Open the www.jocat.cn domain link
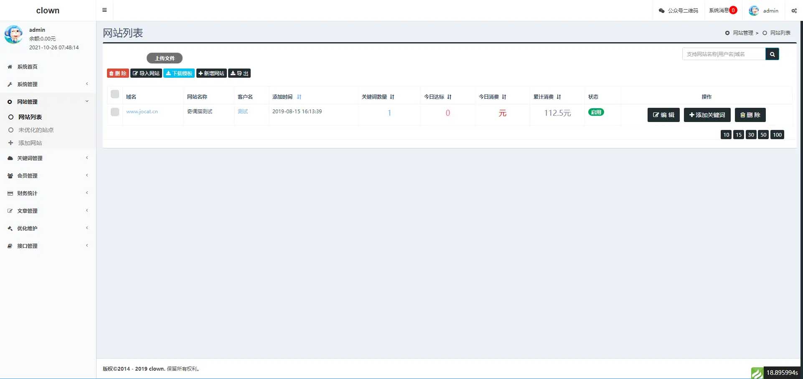This screenshot has height=379, width=803. click(x=142, y=112)
